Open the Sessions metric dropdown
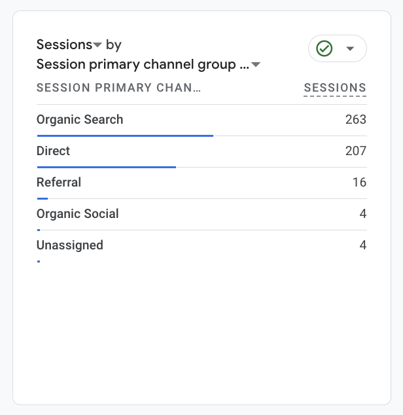This screenshot has height=415, width=403. click(97, 45)
